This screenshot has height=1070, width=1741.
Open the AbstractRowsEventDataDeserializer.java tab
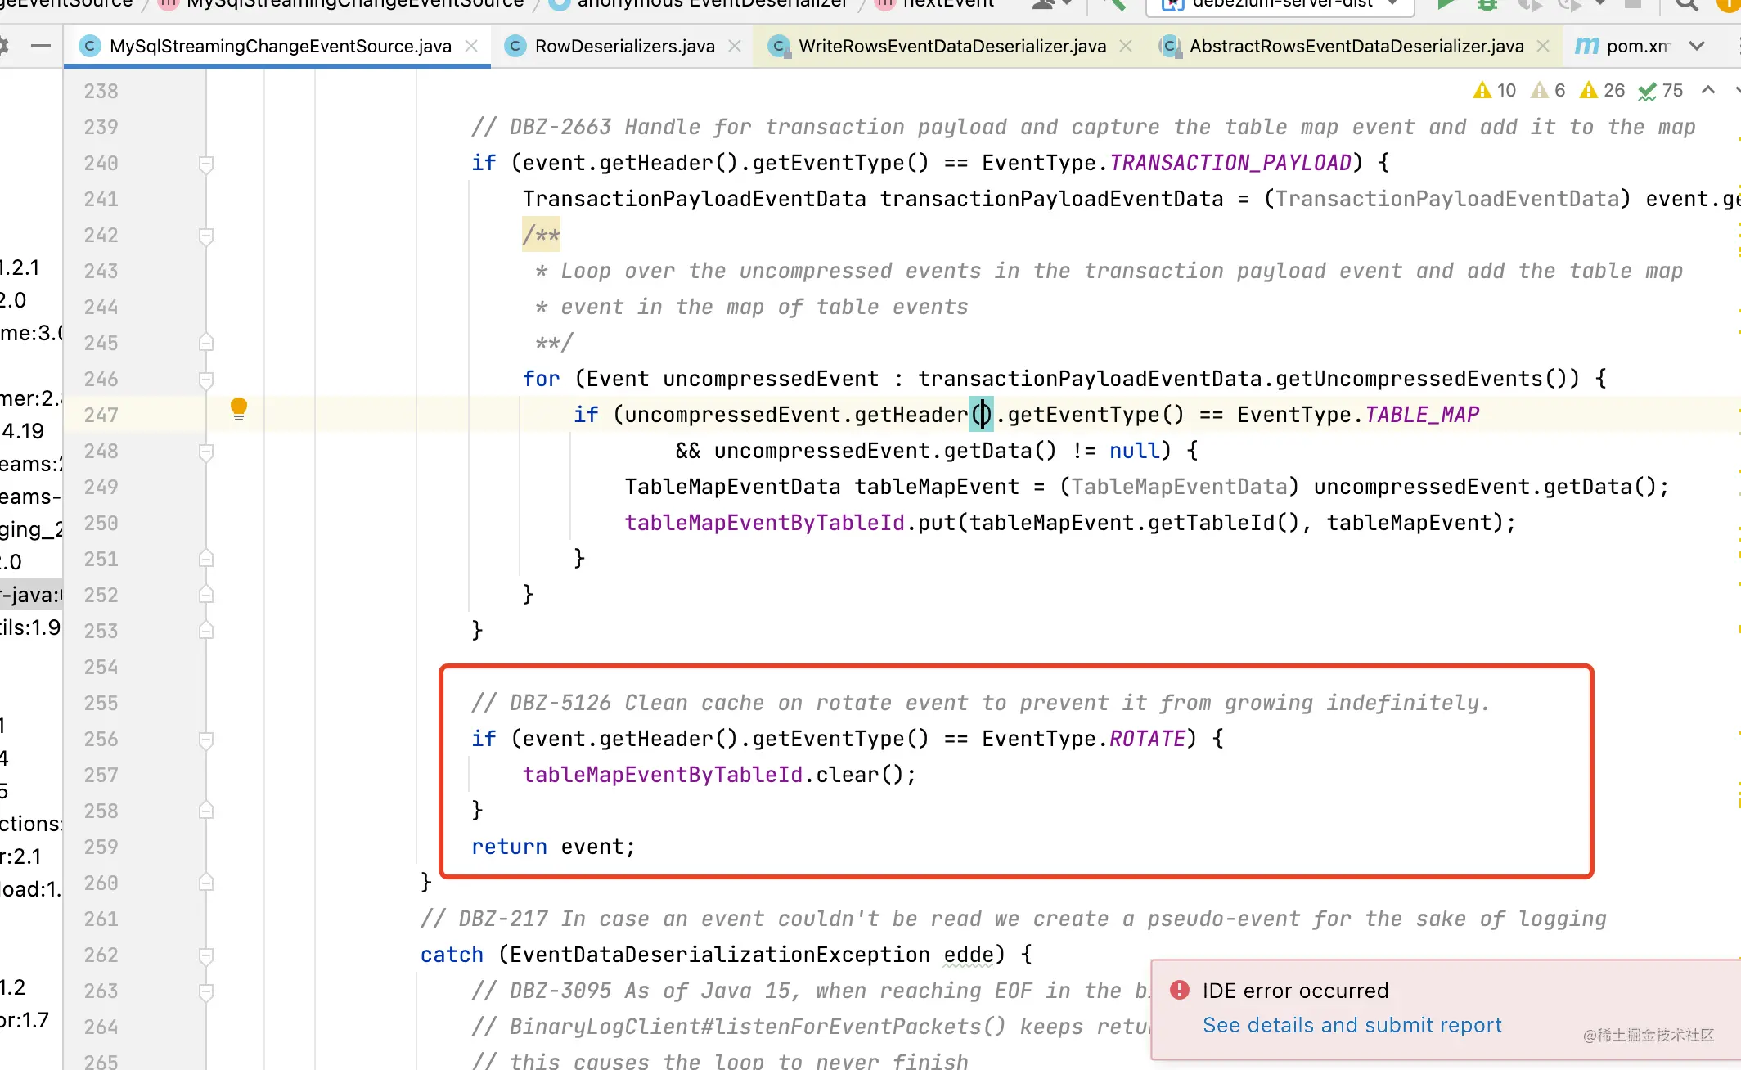coord(1356,46)
